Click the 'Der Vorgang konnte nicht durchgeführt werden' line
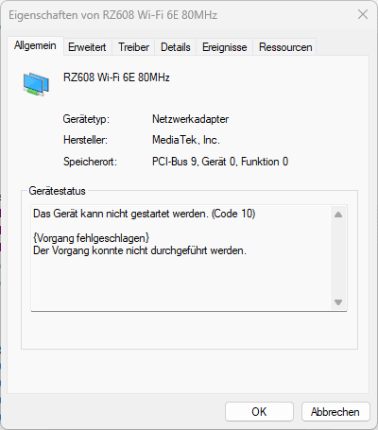Image resolution: width=378 pixels, height=430 pixels. (x=140, y=250)
